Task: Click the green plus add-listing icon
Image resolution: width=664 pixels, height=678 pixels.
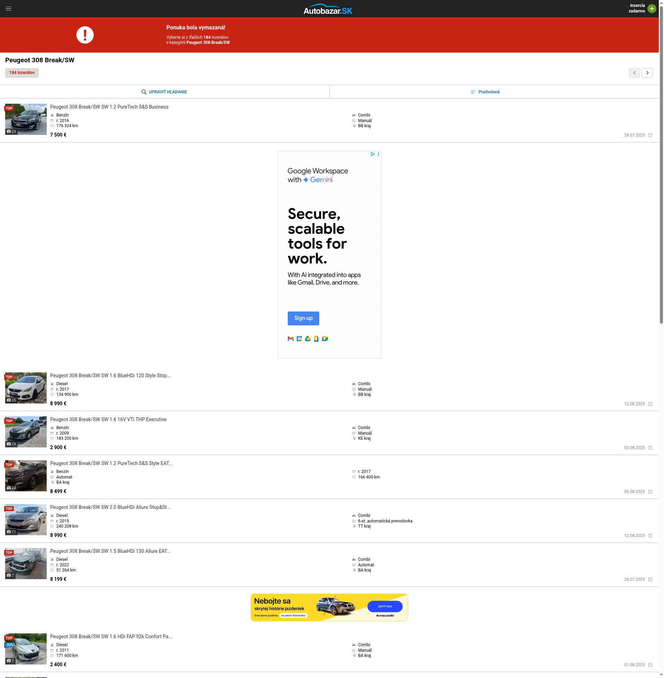Action: 652,8
